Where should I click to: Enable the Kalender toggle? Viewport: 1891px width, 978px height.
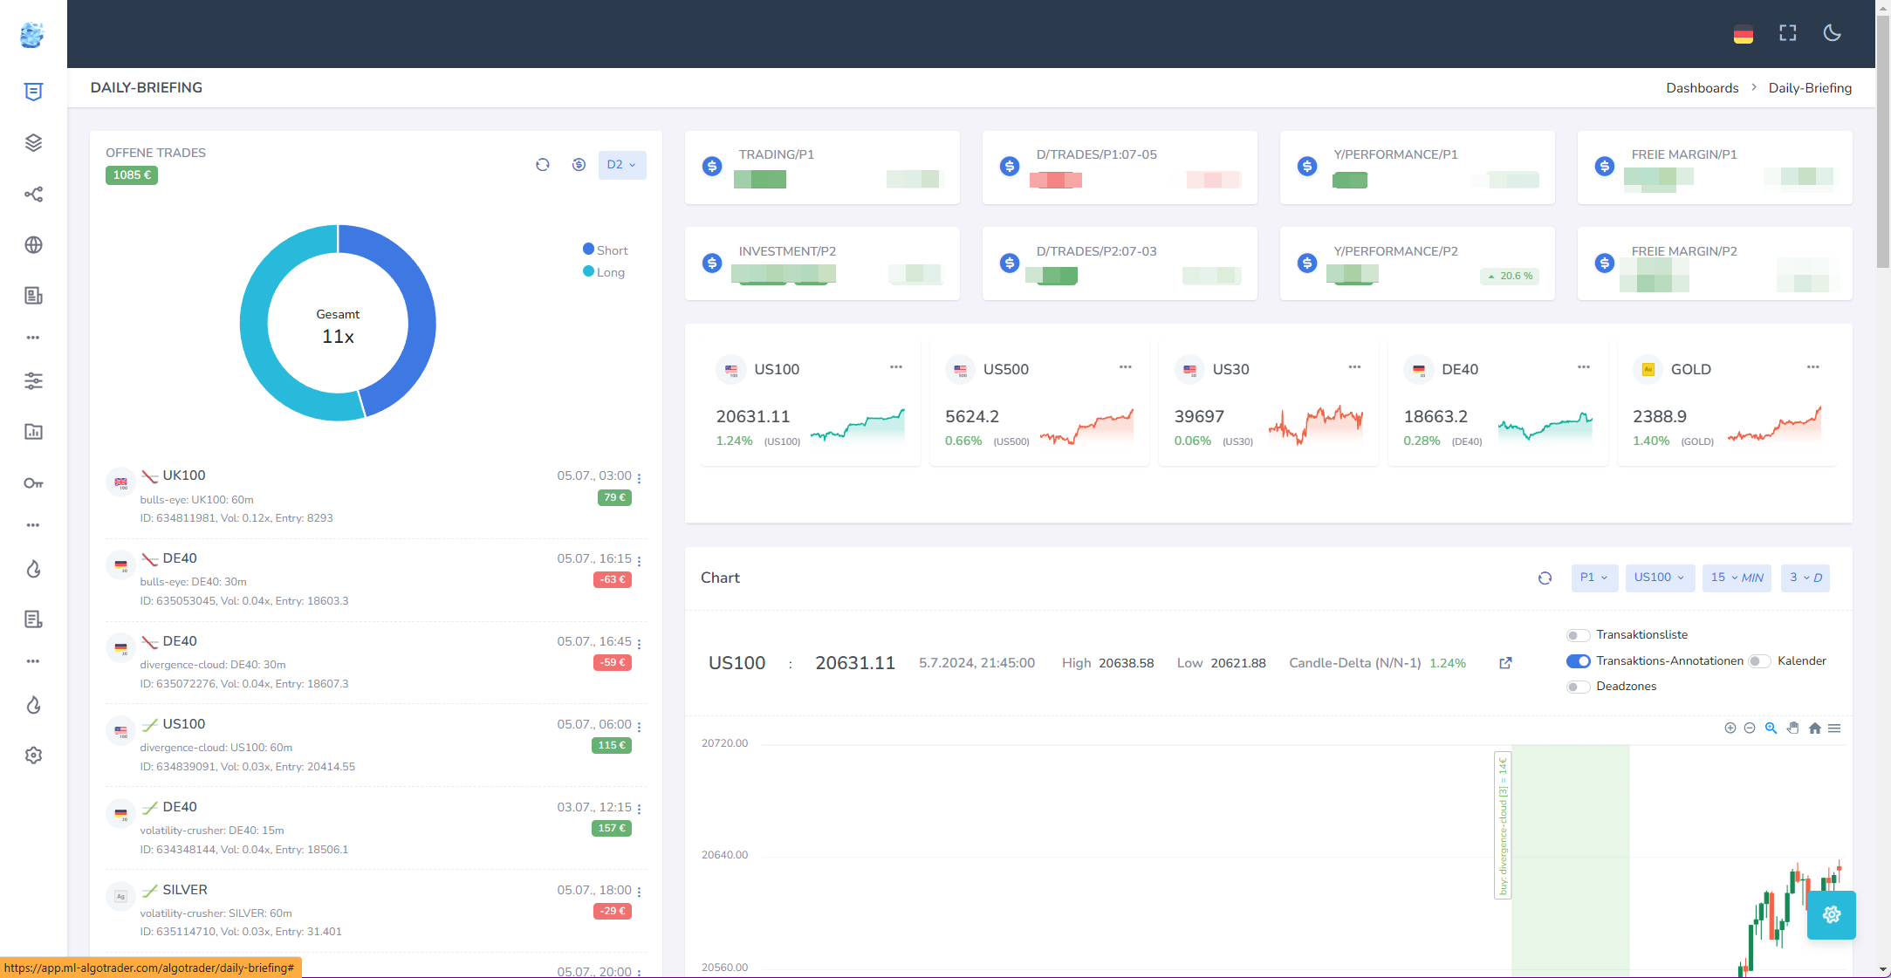(x=1759, y=661)
